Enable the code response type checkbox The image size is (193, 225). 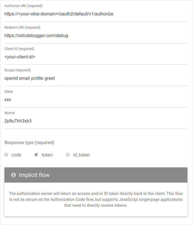6,154
